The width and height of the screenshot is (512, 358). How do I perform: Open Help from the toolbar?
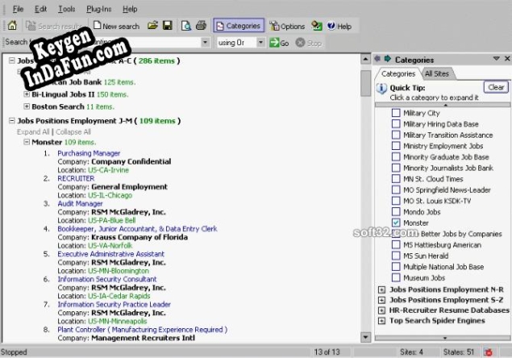[339, 26]
